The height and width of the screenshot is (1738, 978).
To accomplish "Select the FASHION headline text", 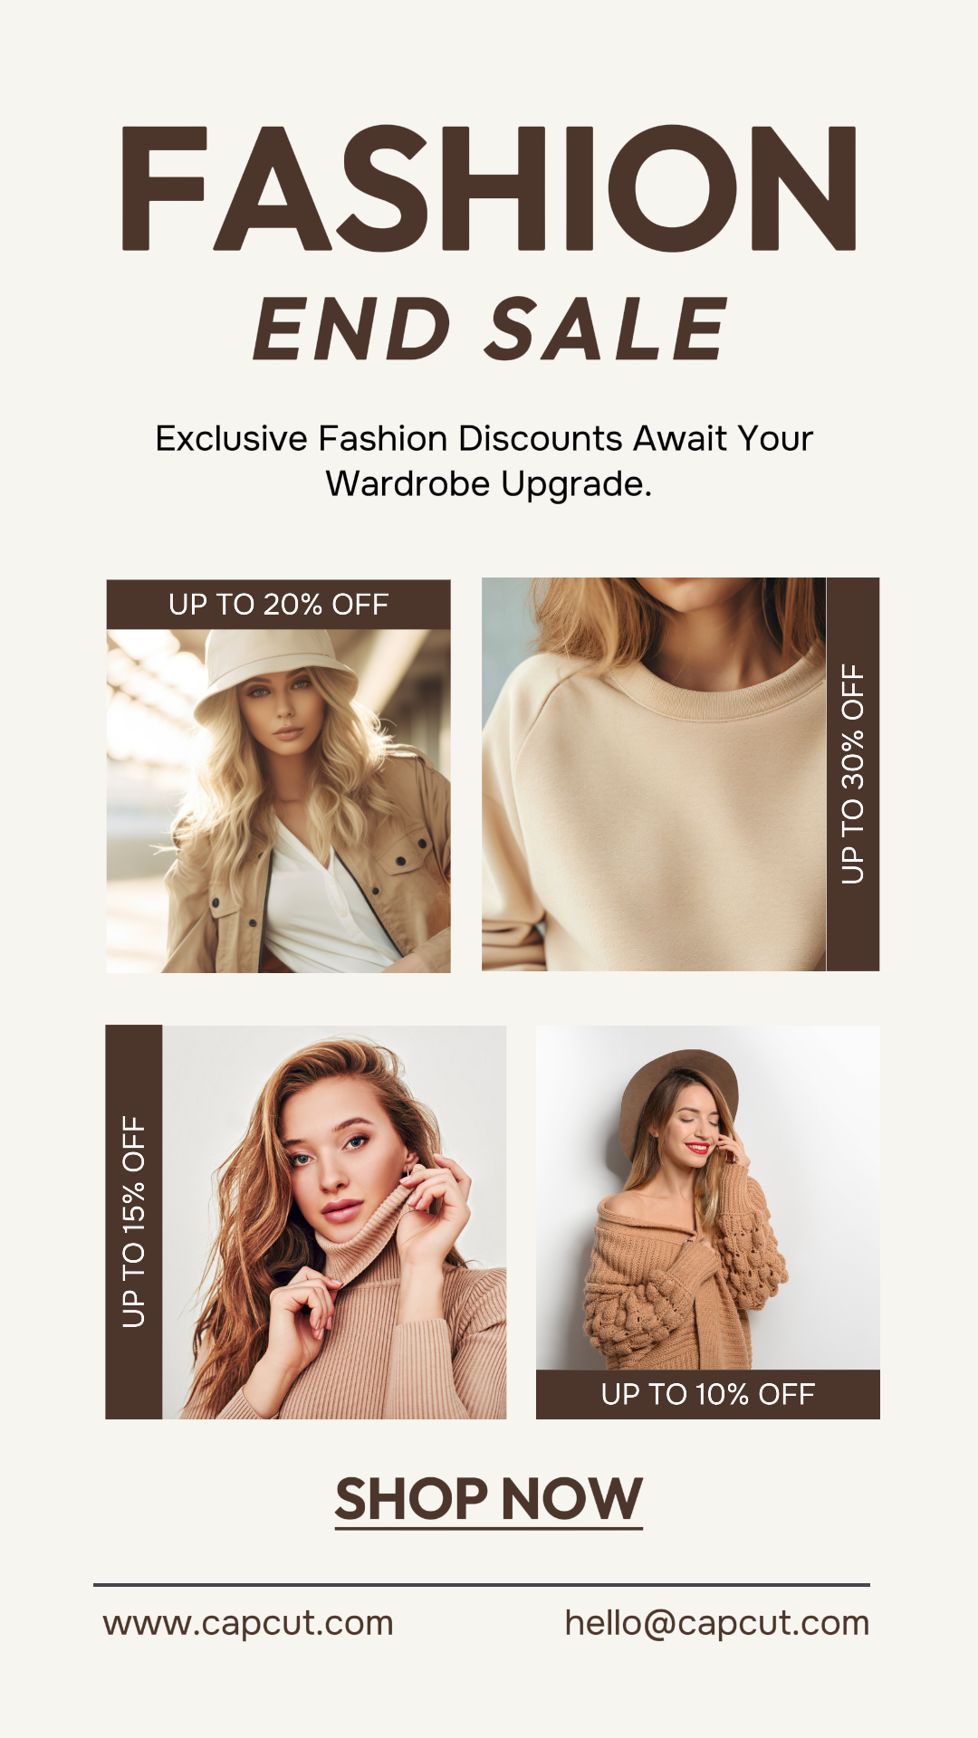I will [x=489, y=187].
